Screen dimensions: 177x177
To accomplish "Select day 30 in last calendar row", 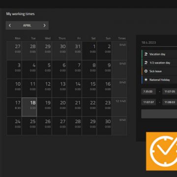I will [104, 126].
